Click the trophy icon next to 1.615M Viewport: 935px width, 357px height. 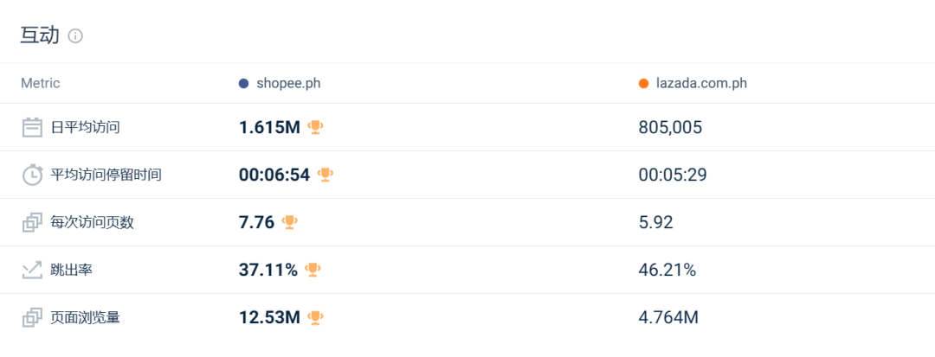315,127
